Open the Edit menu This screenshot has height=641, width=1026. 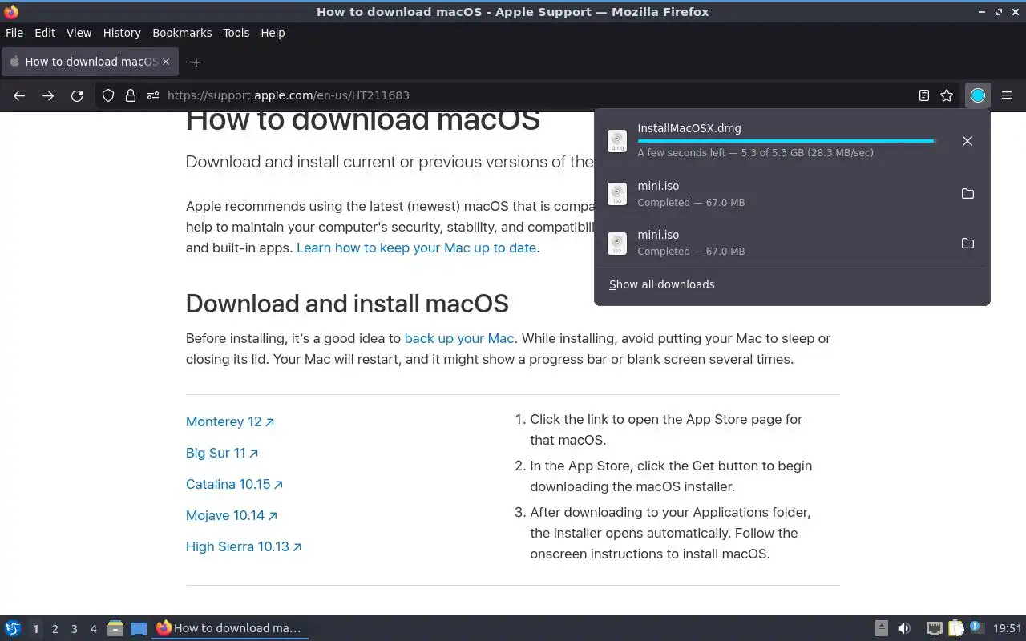pyautogui.click(x=45, y=33)
